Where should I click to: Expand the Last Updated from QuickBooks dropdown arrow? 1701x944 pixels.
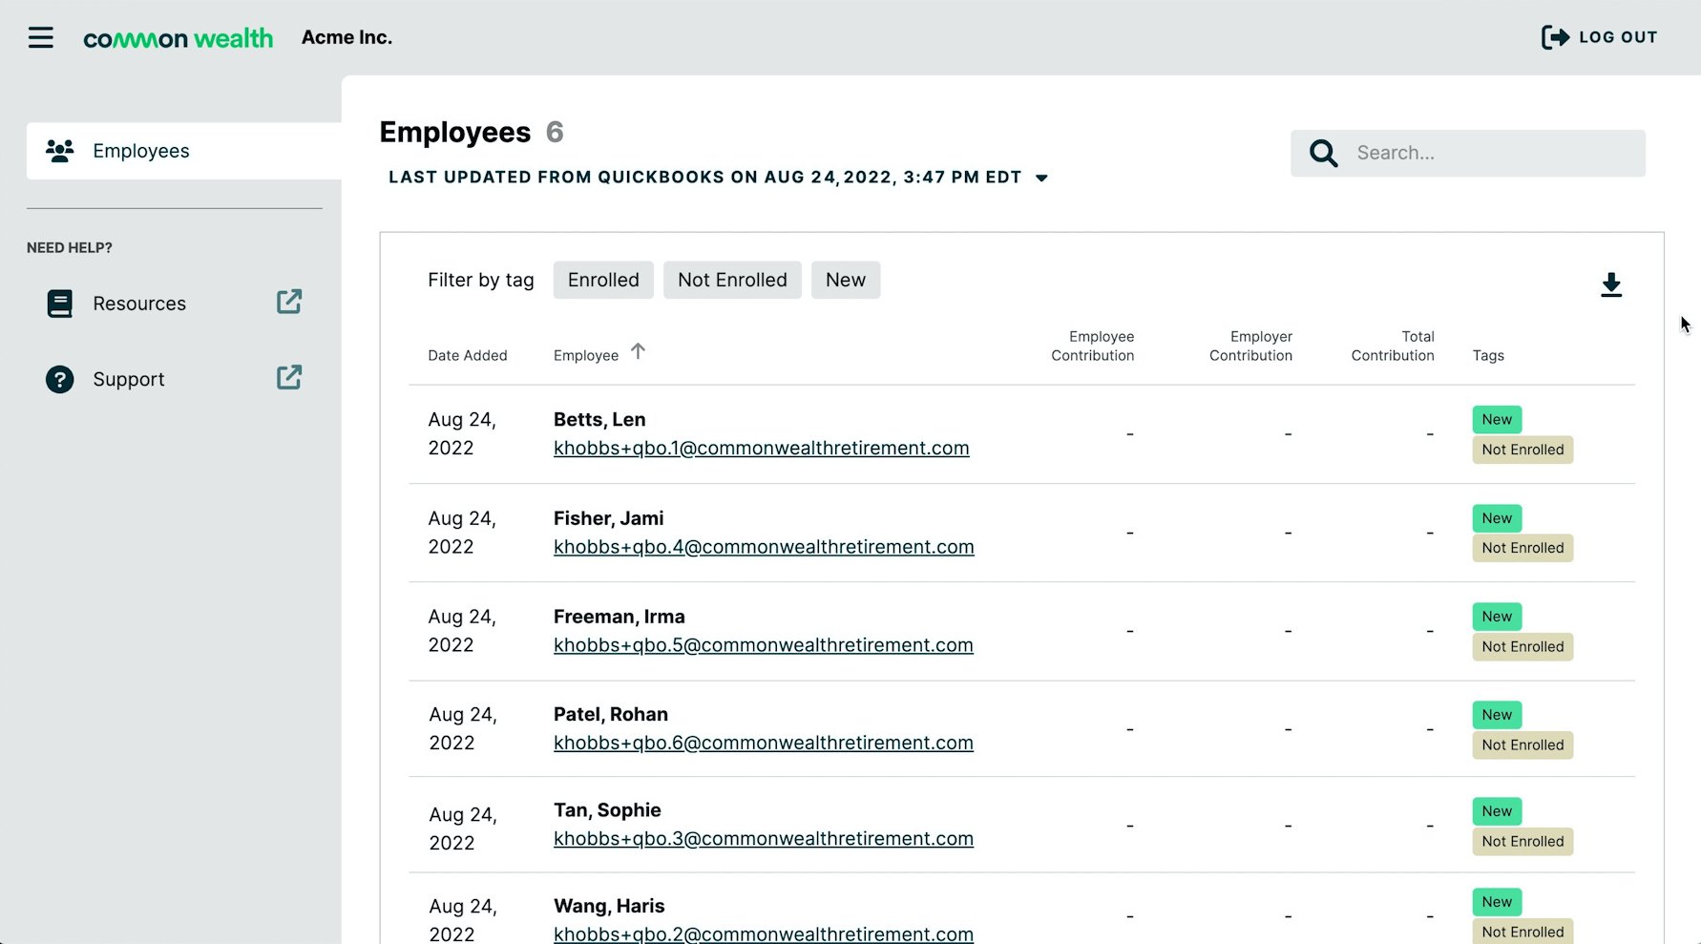coord(1041,178)
